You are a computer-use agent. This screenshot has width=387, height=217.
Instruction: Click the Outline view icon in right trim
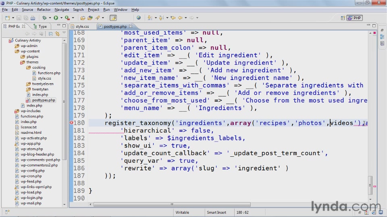(382, 37)
